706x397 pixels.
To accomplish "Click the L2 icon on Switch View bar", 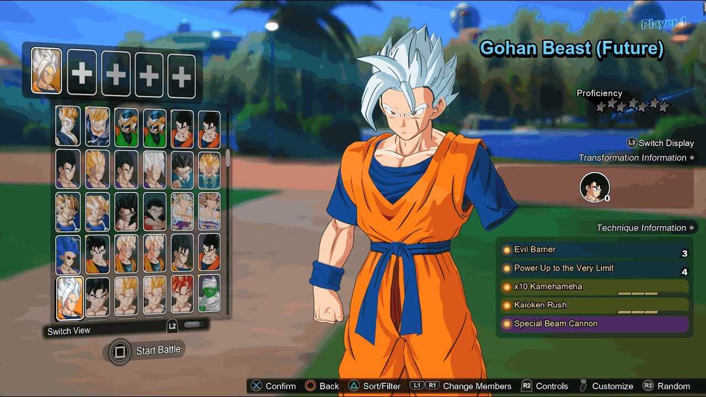I will coord(172,326).
